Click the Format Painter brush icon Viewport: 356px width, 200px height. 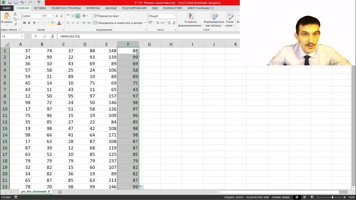click(16, 24)
